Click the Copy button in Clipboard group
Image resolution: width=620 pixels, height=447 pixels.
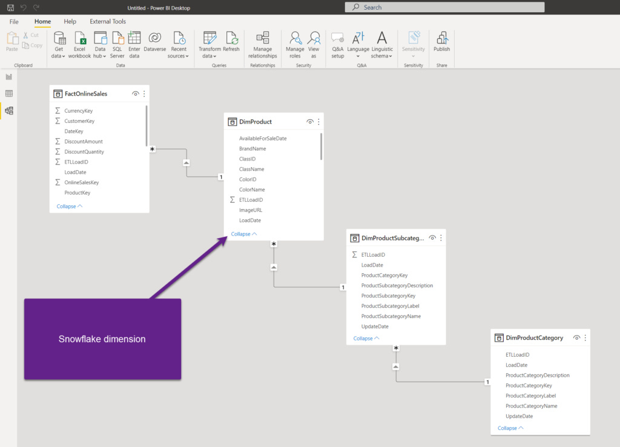(x=32, y=45)
